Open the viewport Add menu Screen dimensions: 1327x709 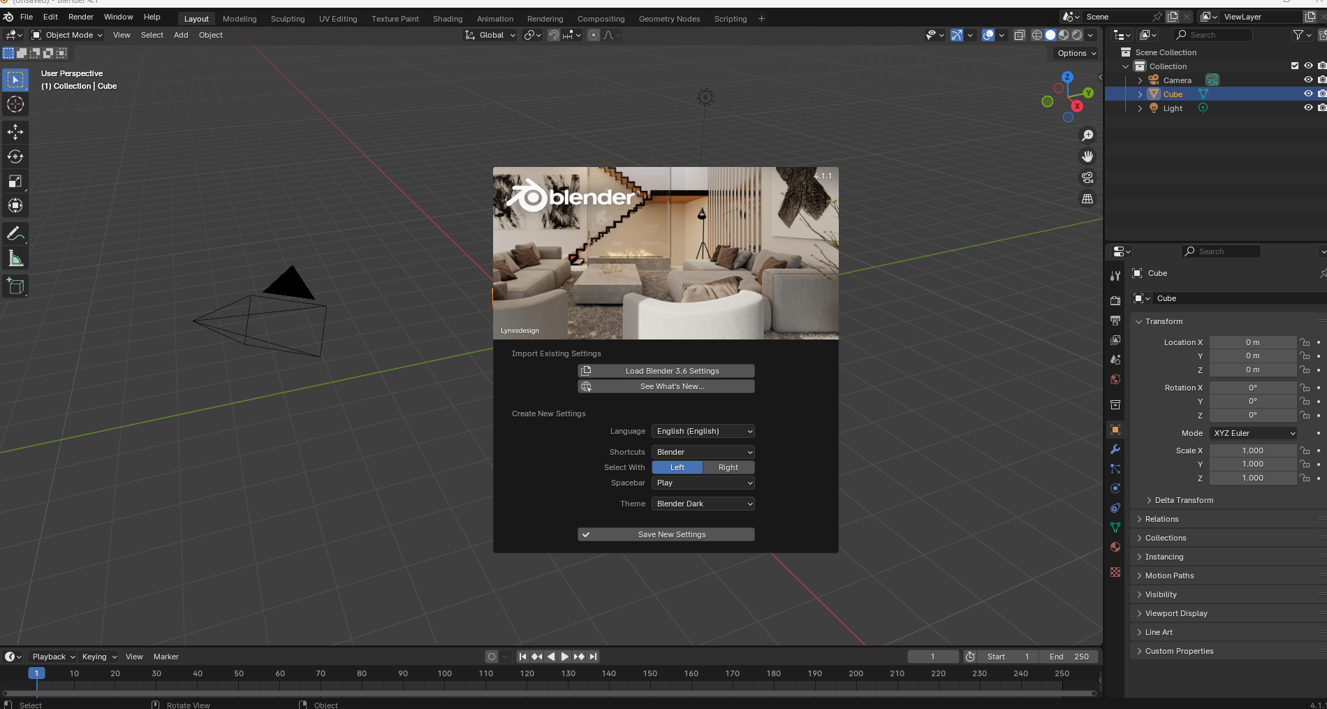pyautogui.click(x=181, y=35)
